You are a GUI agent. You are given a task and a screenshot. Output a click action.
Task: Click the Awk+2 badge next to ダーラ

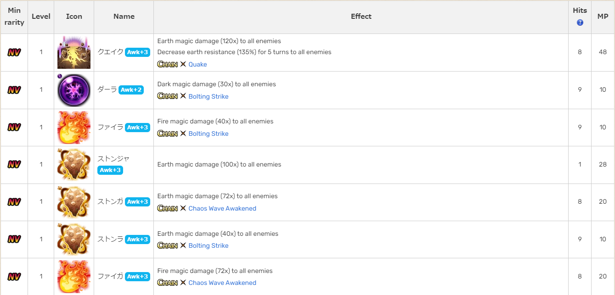[131, 90]
